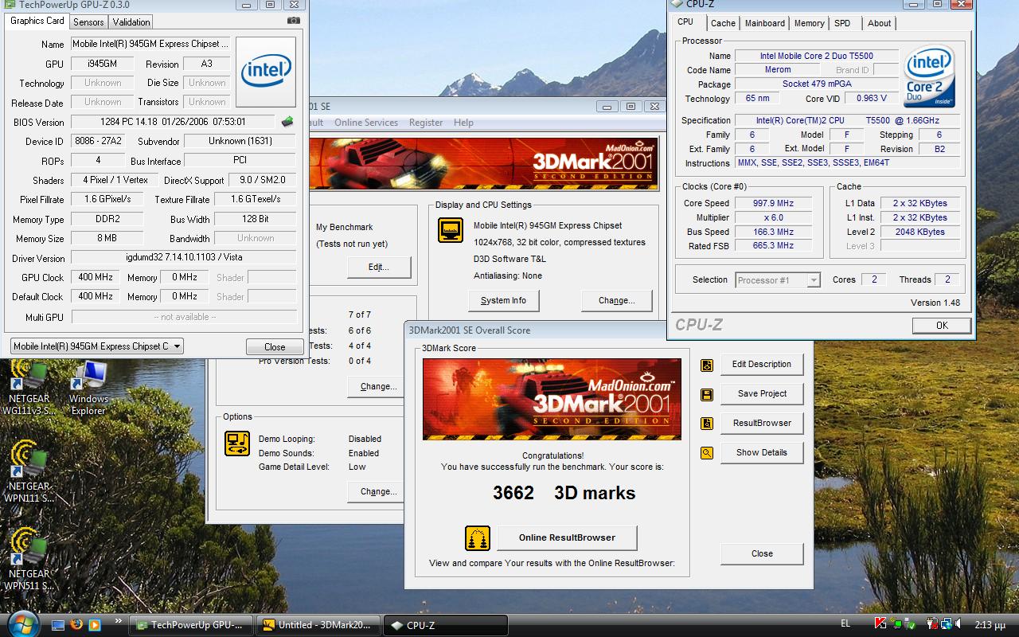The width and height of the screenshot is (1019, 637).
Task: Click the Save Project button
Action: pyautogui.click(x=762, y=394)
